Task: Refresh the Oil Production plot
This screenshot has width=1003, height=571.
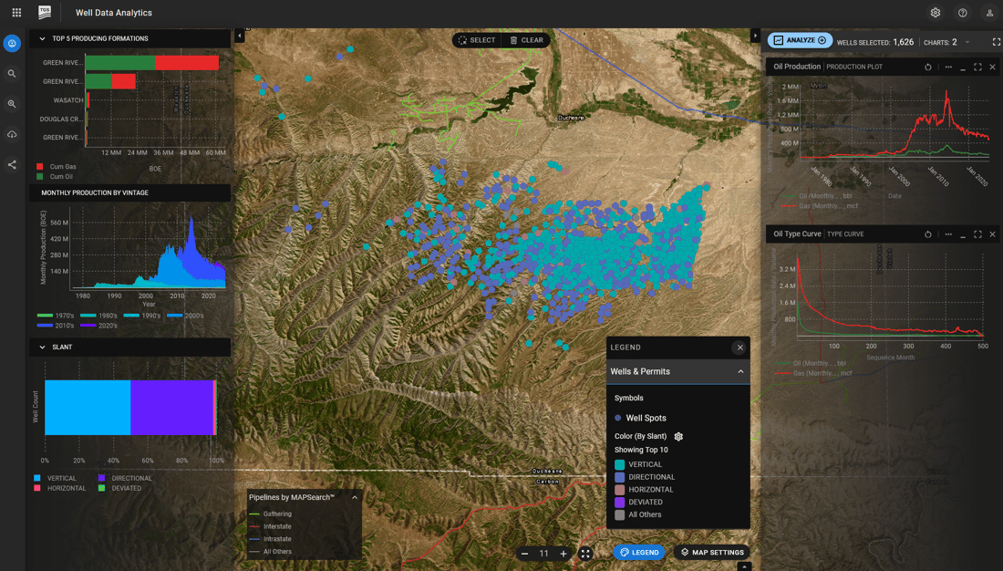Action: 928,67
